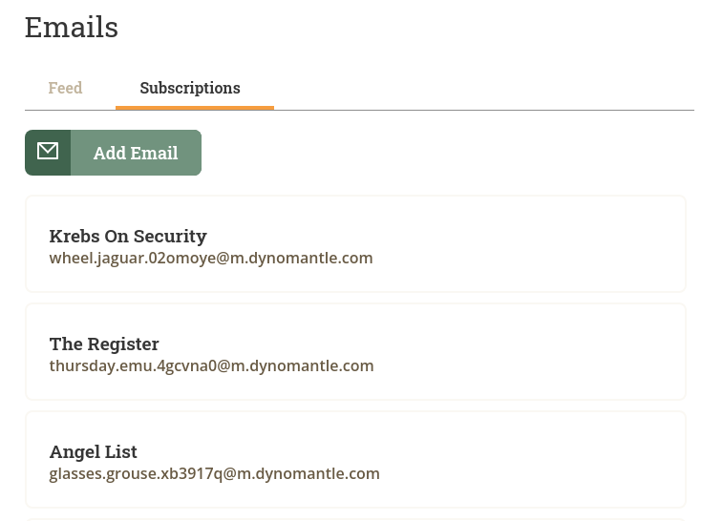702x521 pixels.
Task: Click the wheel.jaguar.02omoye email address
Action: pos(211,258)
